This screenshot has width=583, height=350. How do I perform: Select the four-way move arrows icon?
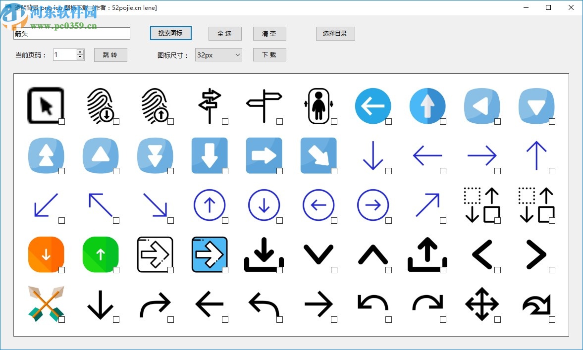[x=482, y=304]
